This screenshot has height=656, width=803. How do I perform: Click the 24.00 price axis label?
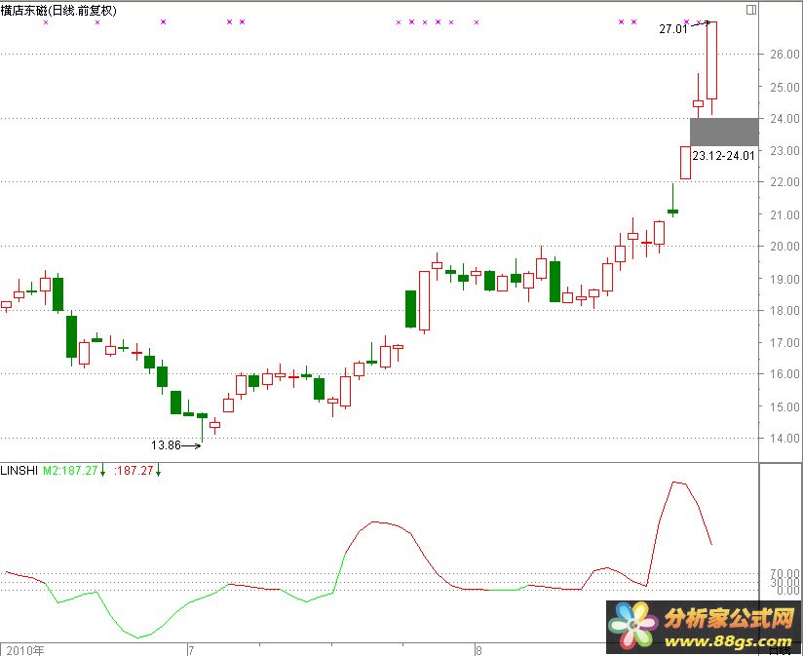pyautogui.click(x=785, y=118)
